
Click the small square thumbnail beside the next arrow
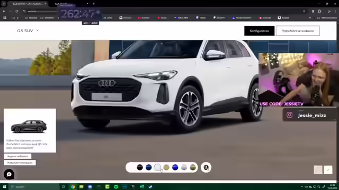click(x=318, y=170)
